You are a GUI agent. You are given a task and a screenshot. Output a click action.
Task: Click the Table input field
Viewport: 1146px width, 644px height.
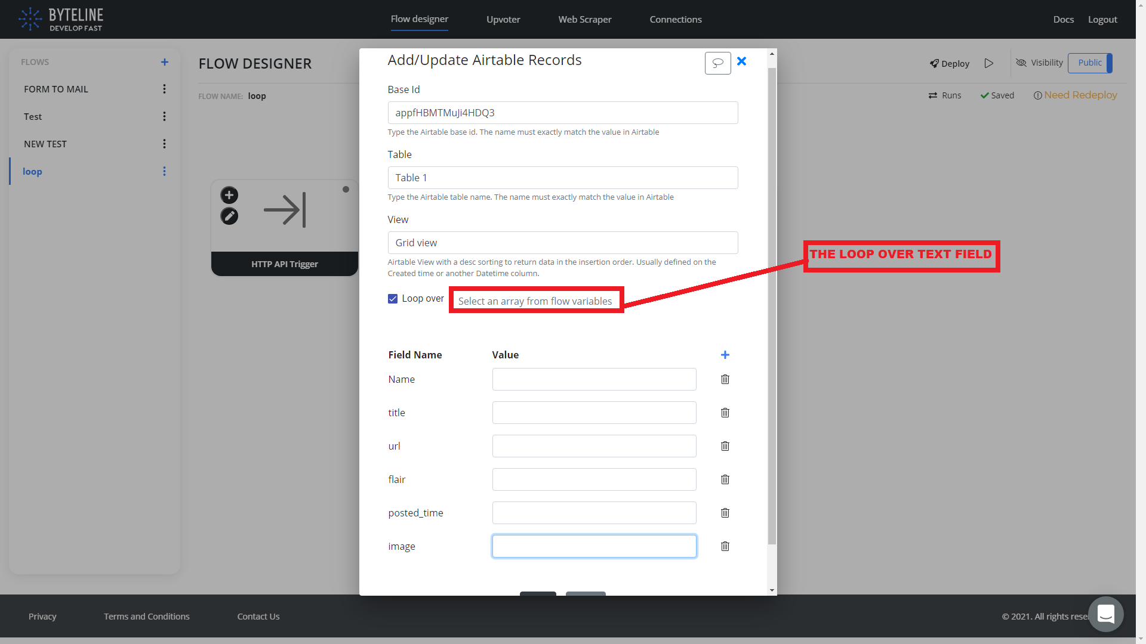[x=563, y=178]
